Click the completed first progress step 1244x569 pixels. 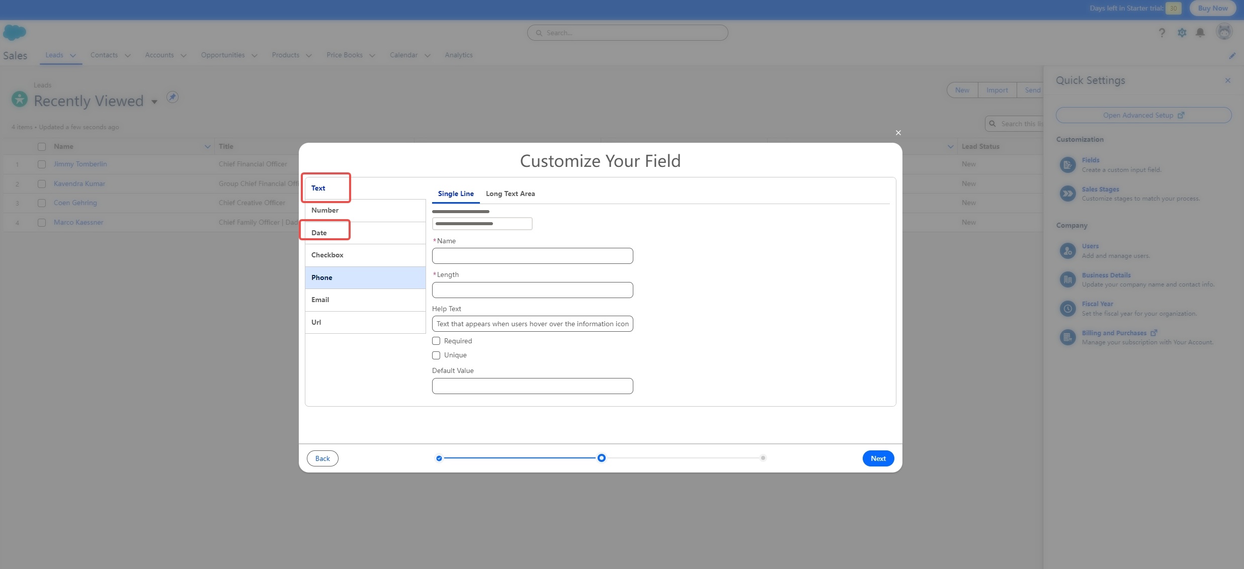pos(439,458)
